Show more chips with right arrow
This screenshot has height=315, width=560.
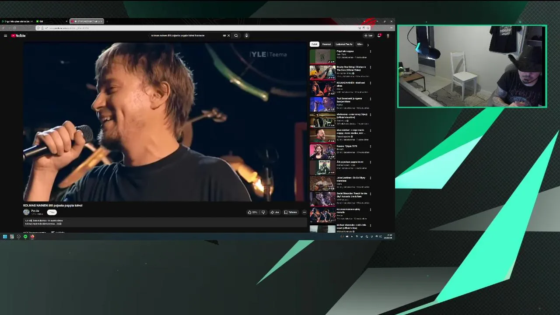[367, 45]
